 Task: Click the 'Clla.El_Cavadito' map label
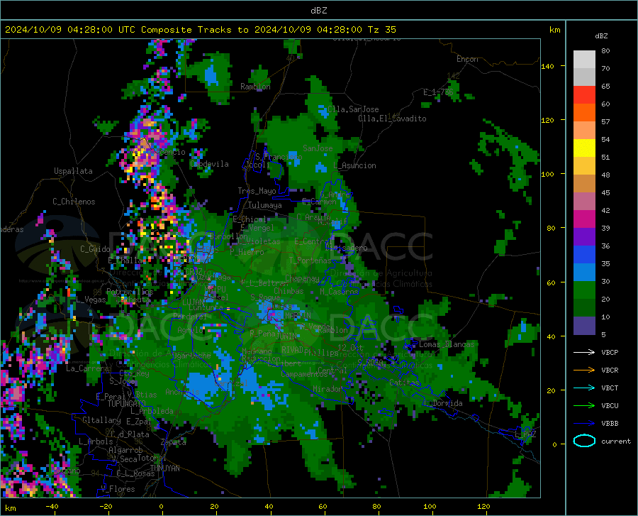(392, 119)
